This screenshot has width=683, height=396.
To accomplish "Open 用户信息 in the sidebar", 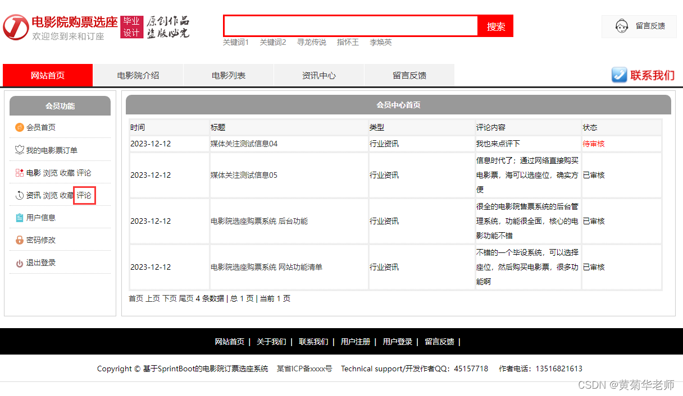I will click(x=41, y=218).
